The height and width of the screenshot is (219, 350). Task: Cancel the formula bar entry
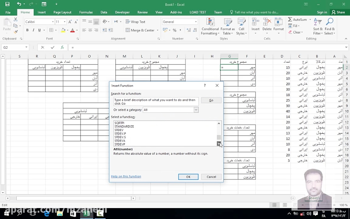pyautogui.click(x=42, y=47)
